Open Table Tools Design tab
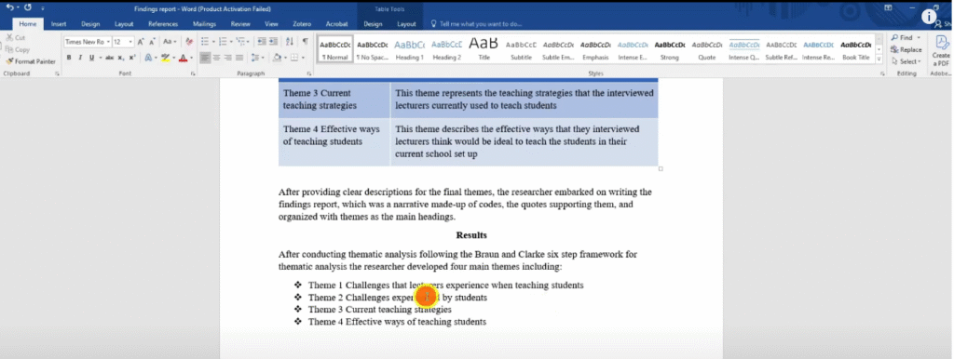 (373, 24)
